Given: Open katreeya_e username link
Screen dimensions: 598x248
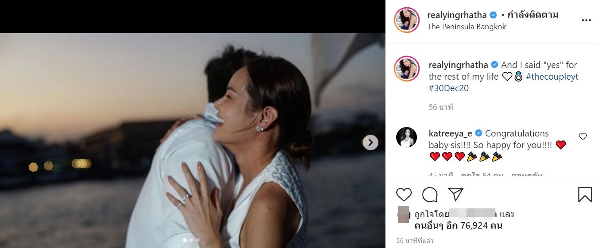Looking at the screenshot, I should click(449, 133).
